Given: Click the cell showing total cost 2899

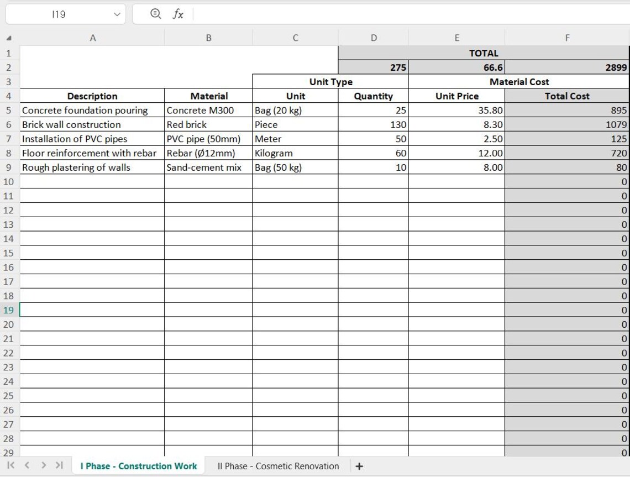Looking at the screenshot, I should click(x=567, y=67).
